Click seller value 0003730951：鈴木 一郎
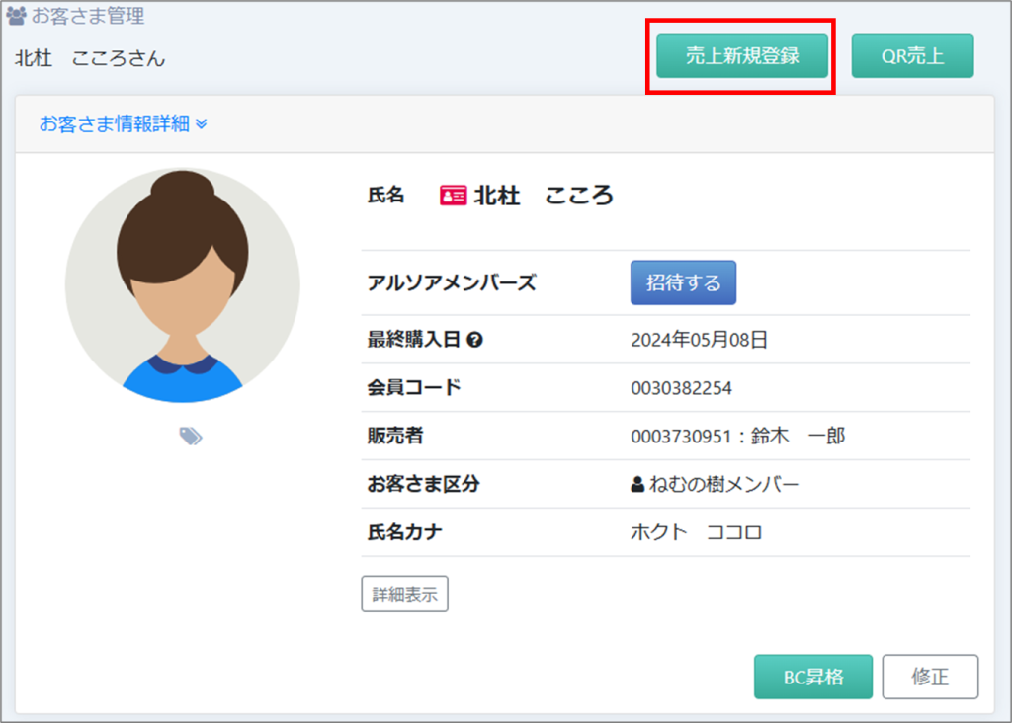The height and width of the screenshot is (723, 1012). (x=737, y=436)
